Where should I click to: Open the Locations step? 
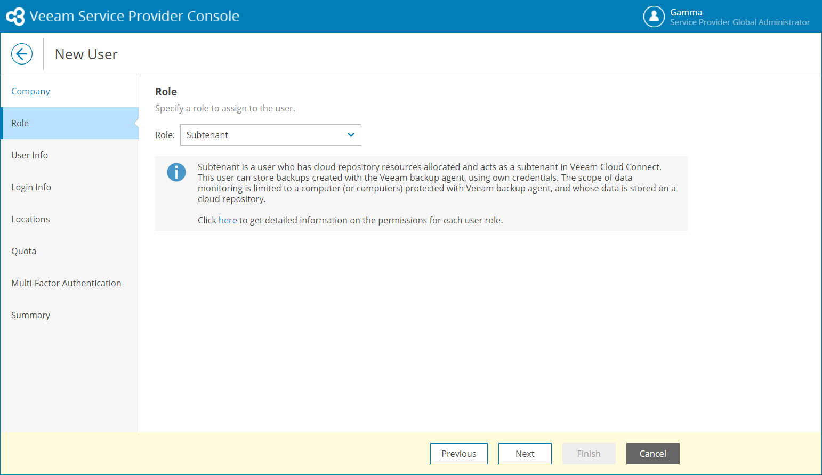[x=30, y=219]
